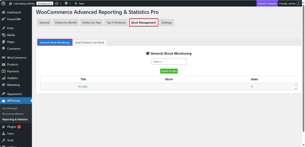Open Recommendations submenu item
Image resolution: width=305 pixels, height=147 pixels.
[13, 114]
